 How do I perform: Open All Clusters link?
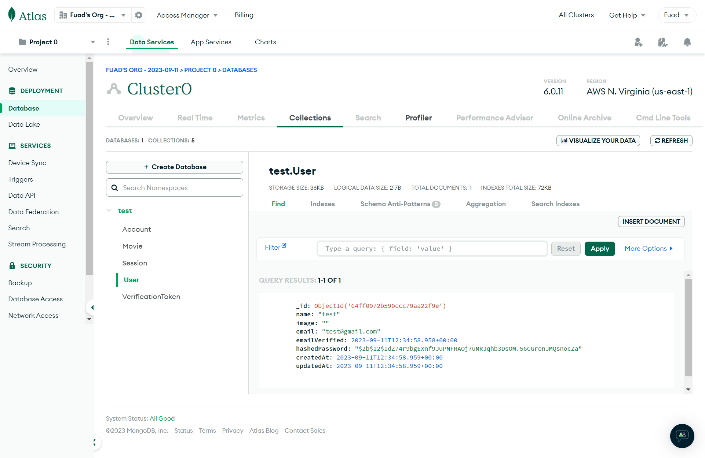coord(576,15)
